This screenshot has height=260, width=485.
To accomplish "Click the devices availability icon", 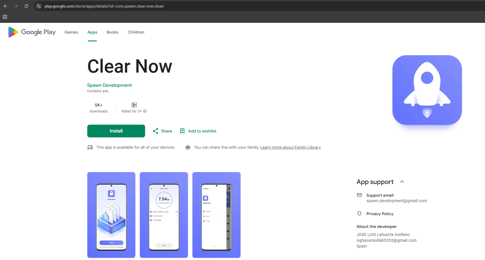I will point(90,147).
